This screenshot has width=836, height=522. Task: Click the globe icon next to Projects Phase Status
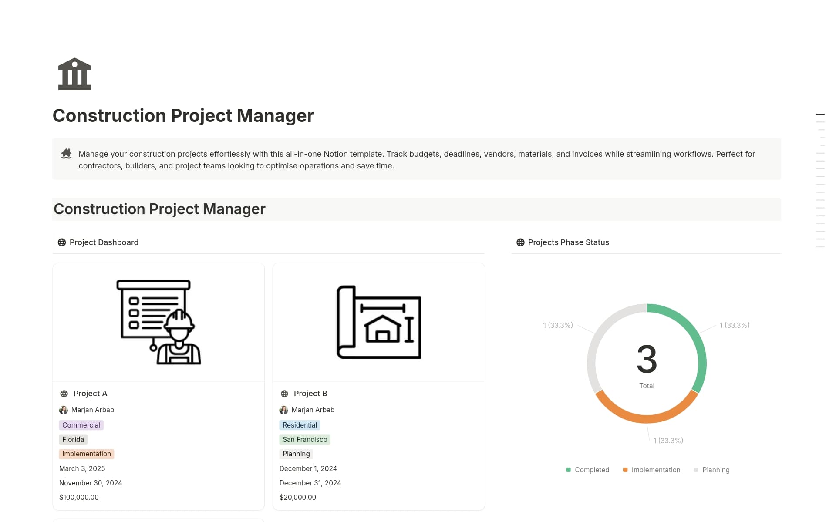tap(520, 242)
